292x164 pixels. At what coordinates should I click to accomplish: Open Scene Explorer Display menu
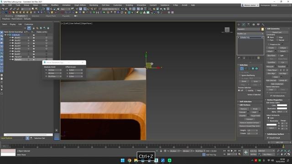click(13, 24)
